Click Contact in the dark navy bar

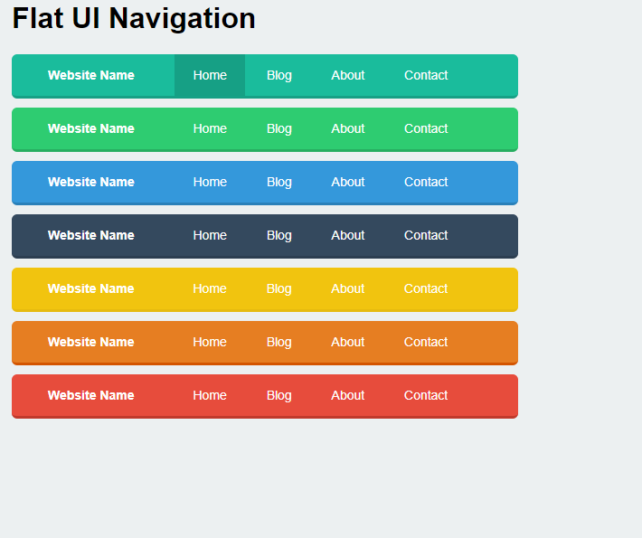426,235
